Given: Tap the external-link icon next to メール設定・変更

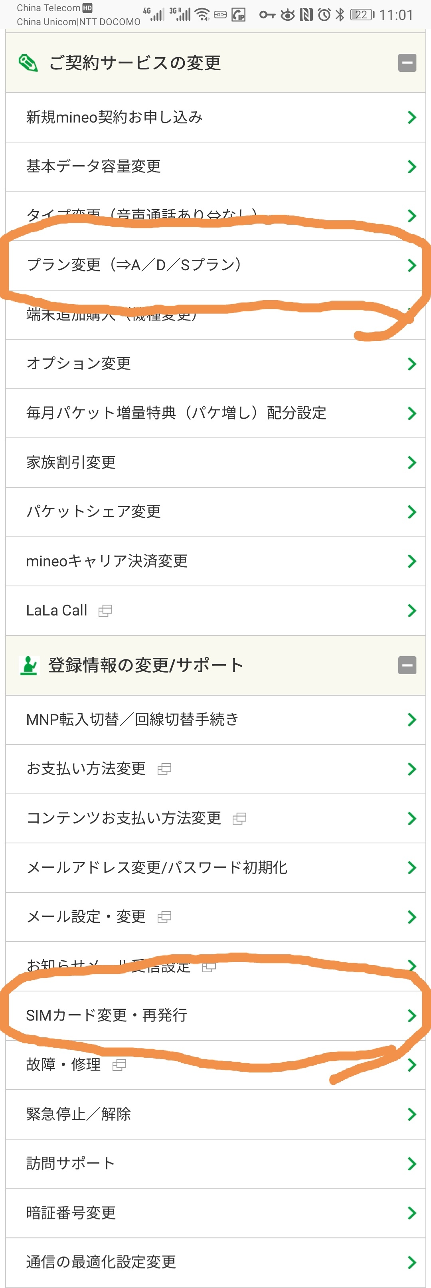Looking at the screenshot, I should [x=164, y=917].
